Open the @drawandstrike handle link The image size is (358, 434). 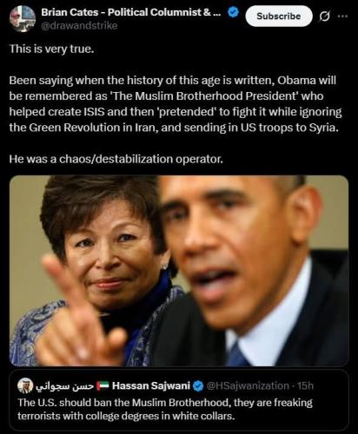(x=79, y=26)
